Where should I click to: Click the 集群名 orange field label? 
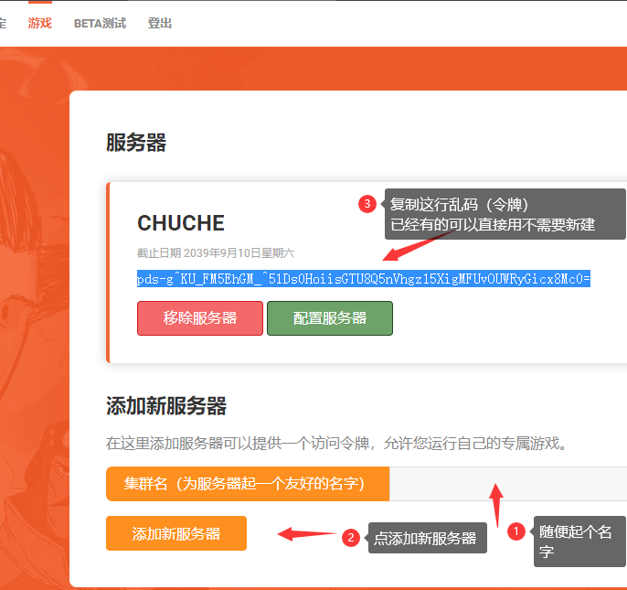pos(248,484)
